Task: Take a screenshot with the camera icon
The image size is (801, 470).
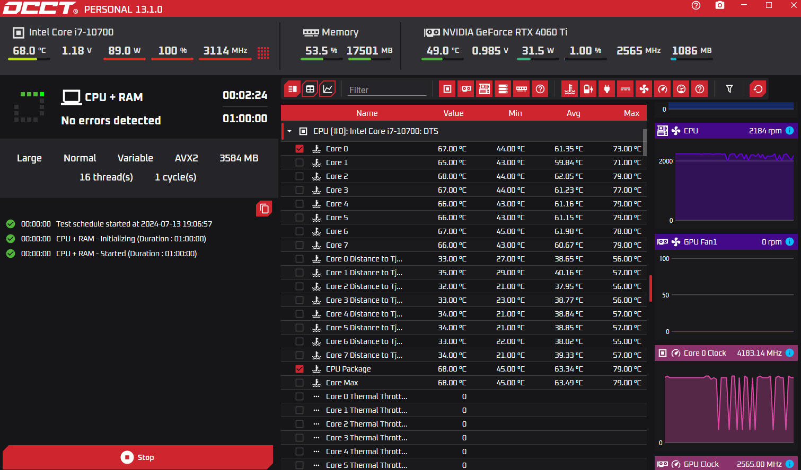Action: [719, 5]
